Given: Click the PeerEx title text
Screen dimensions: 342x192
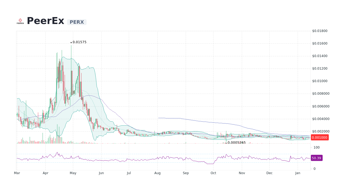Looking at the screenshot, I should (45, 21).
